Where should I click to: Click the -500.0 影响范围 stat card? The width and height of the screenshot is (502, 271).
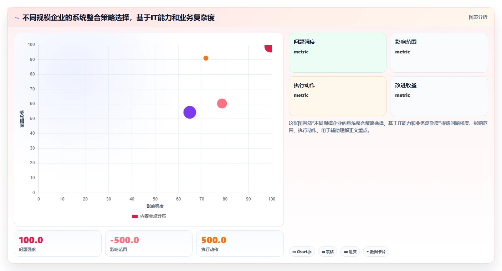click(x=149, y=244)
